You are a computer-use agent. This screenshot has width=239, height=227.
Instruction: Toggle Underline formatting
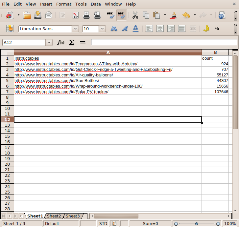coord(135,29)
